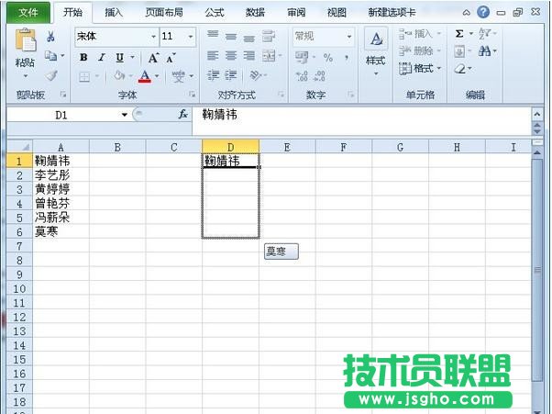552x414 pixels.
Task: Switch to the 公式 tab
Action: pos(215,12)
